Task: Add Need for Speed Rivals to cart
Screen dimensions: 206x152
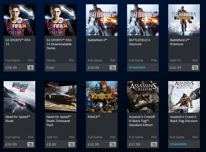Action: [30, 144]
